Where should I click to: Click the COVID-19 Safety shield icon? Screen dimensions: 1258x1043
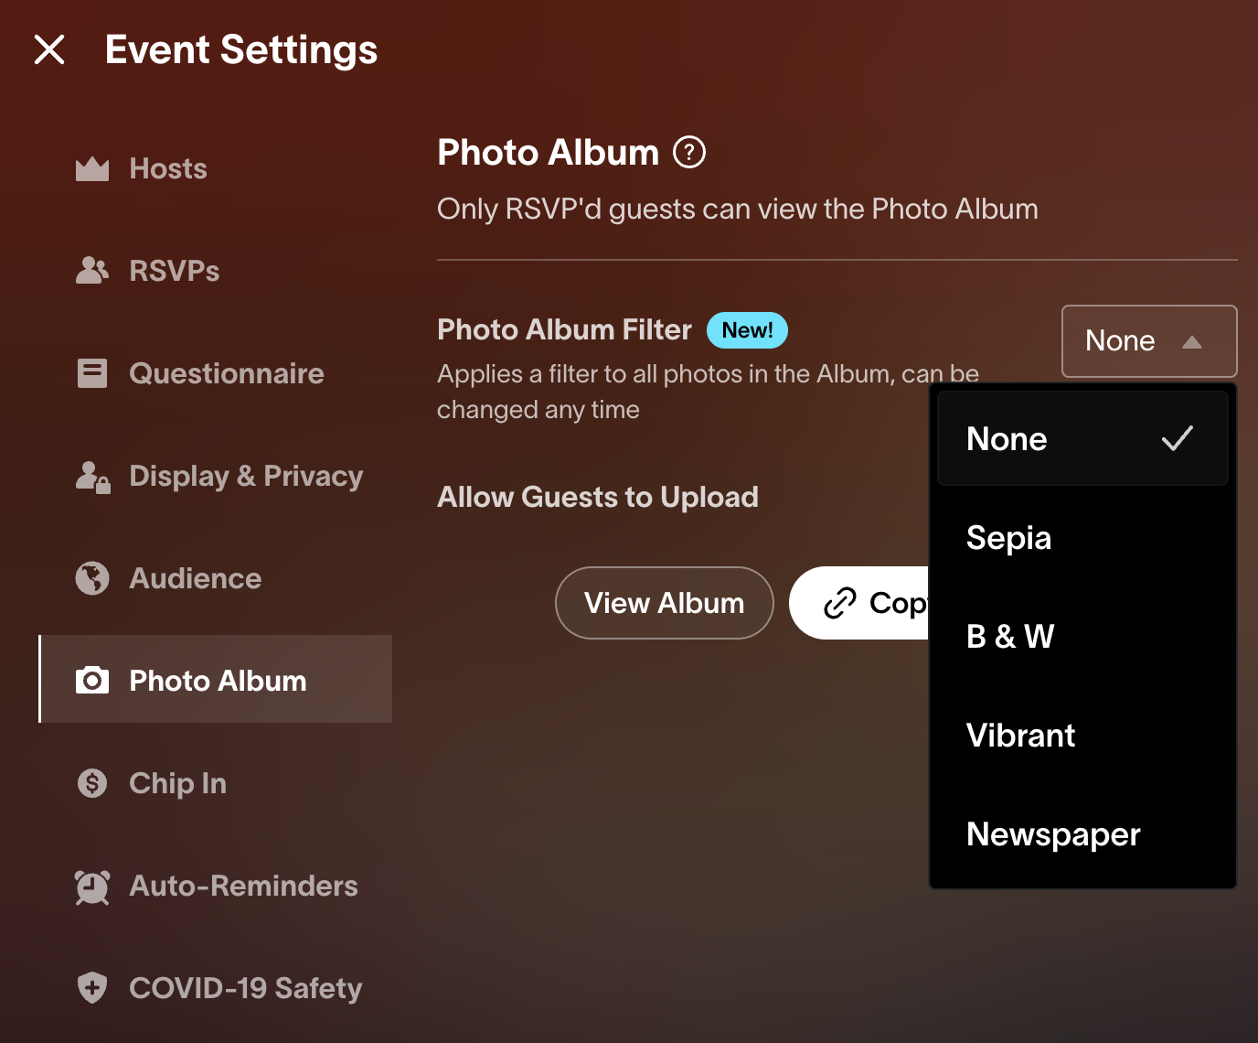[92, 988]
